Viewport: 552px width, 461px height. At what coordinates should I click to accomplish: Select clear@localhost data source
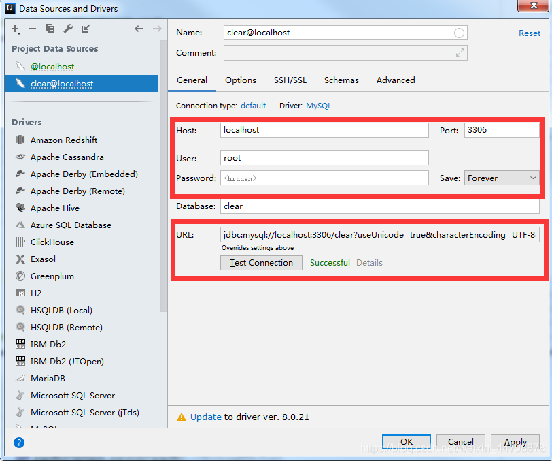click(x=81, y=84)
